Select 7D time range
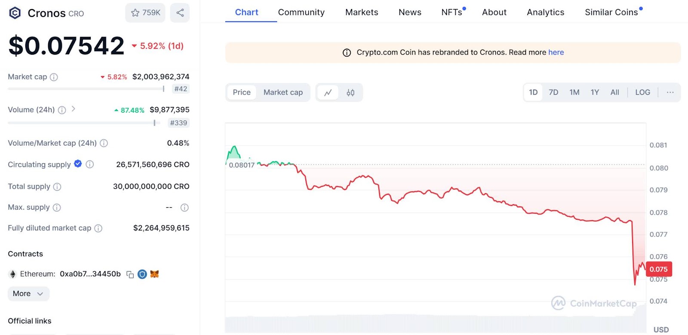This screenshot has width=688, height=335. (x=553, y=92)
